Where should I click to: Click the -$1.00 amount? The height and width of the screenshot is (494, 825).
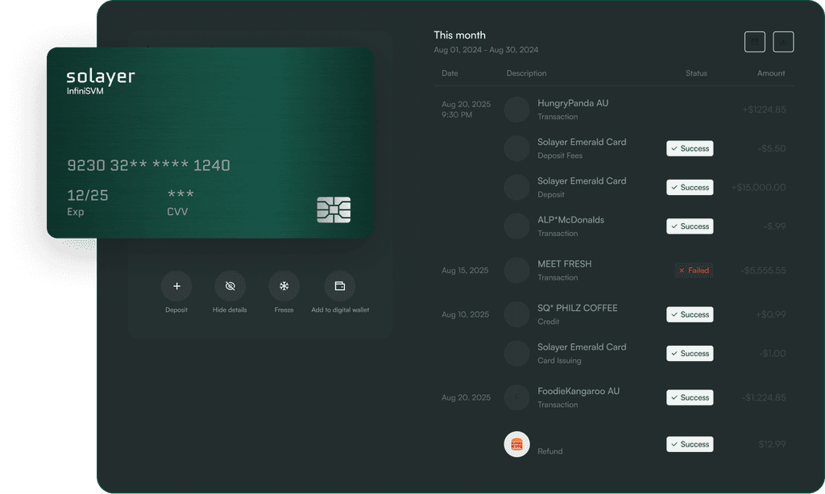(x=773, y=354)
